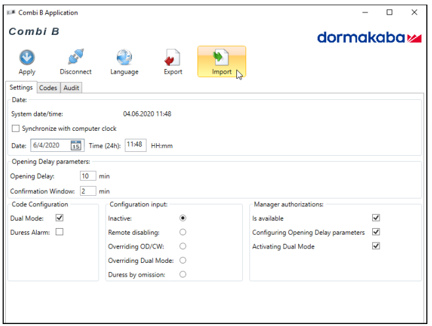Screen dimensions: 432x326
Task: Open the Audit tab
Action: pyautogui.click(x=72, y=88)
